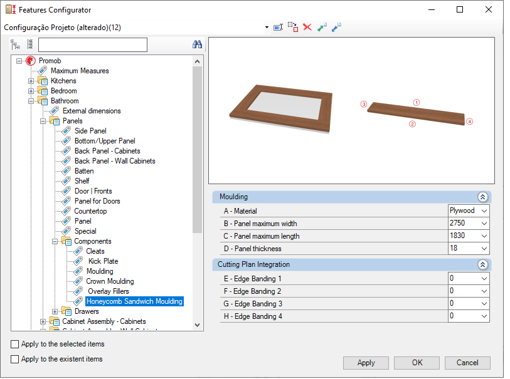Select Back Panel - Wall Cabinets item

115,161
